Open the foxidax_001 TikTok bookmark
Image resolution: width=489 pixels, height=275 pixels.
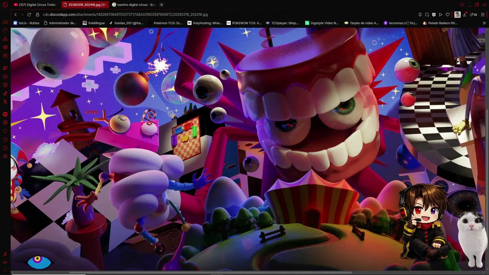tap(126, 23)
